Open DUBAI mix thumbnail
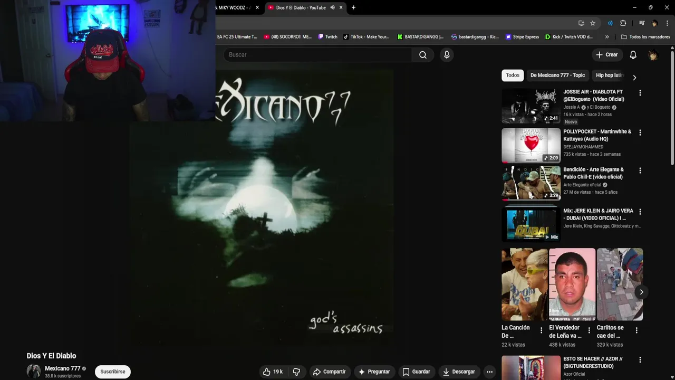The width and height of the screenshot is (675, 380). pyautogui.click(x=531, y=224)
